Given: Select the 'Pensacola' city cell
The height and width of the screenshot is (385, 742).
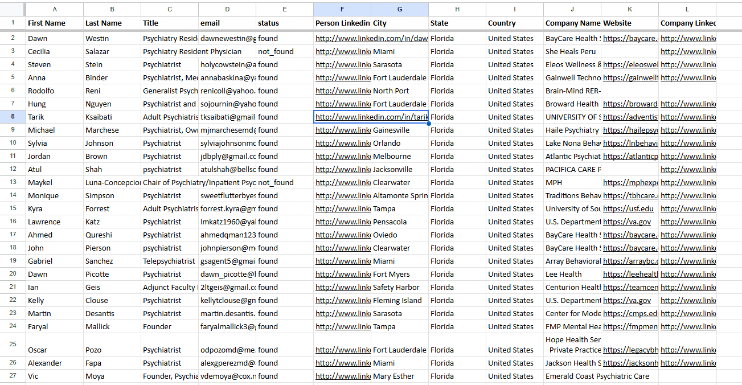Looking at the screenshot, I should coord(400,222).
